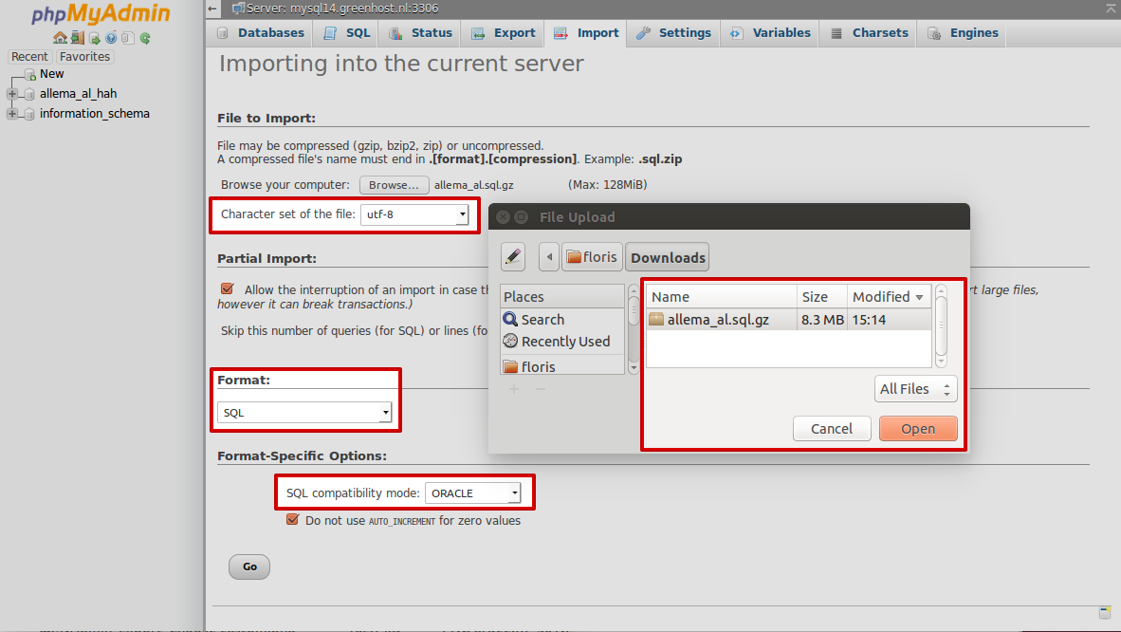Click the allema_al_hah database cylinder icon
The height and width of the screenshot is (632, 1121).
click(29, 95)
